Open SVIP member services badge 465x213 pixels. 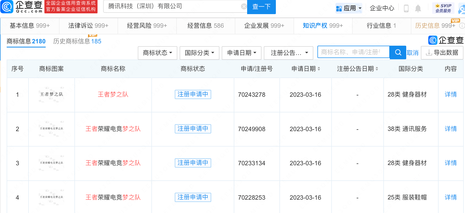click(x=443, y=8)
